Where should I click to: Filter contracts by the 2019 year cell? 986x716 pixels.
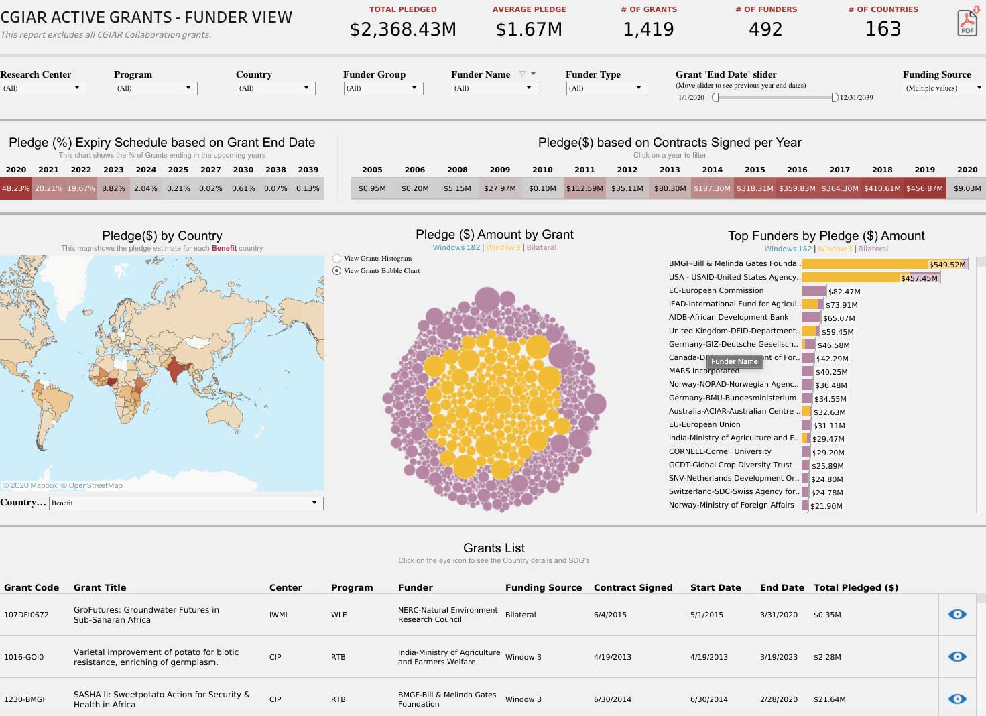(924, 188)
